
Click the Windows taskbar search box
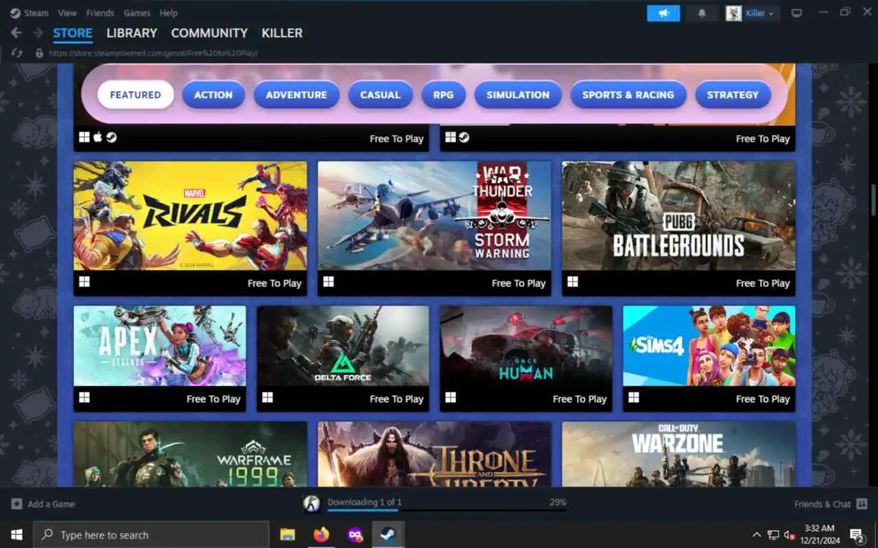[151, 535]
